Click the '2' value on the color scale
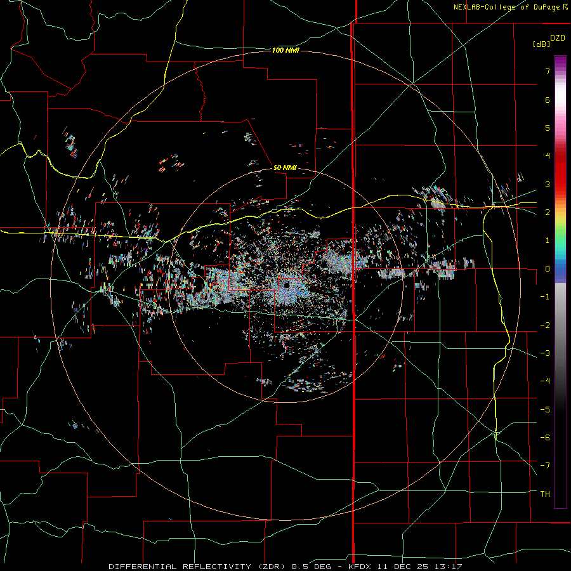 tap(548, 213)
